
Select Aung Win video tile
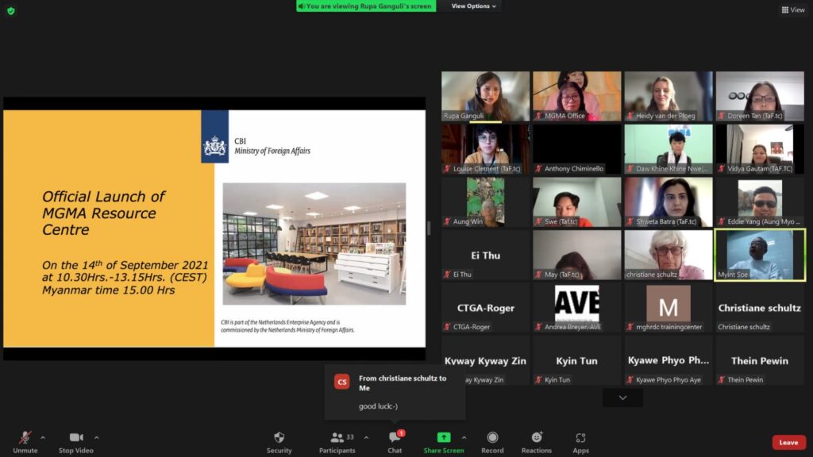pyautogui.click(x=485, y=202)
